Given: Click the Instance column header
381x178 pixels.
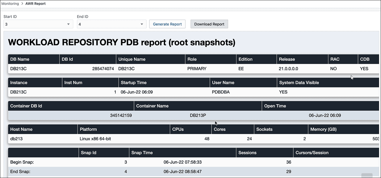Looking at the screenshot, I should [x=35, y=83].
